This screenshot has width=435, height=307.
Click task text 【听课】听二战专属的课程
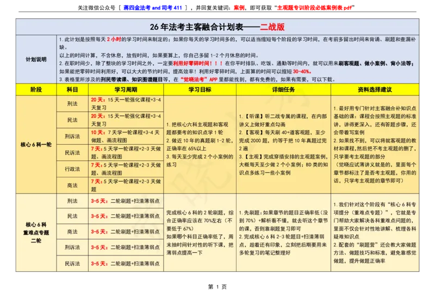(x=282, y=116)
